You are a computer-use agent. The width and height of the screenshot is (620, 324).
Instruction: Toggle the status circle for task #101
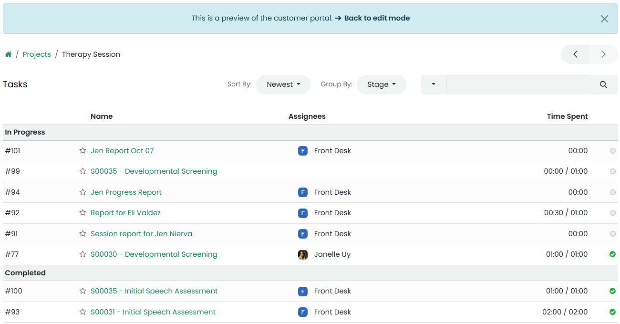(x=613, y=151)
